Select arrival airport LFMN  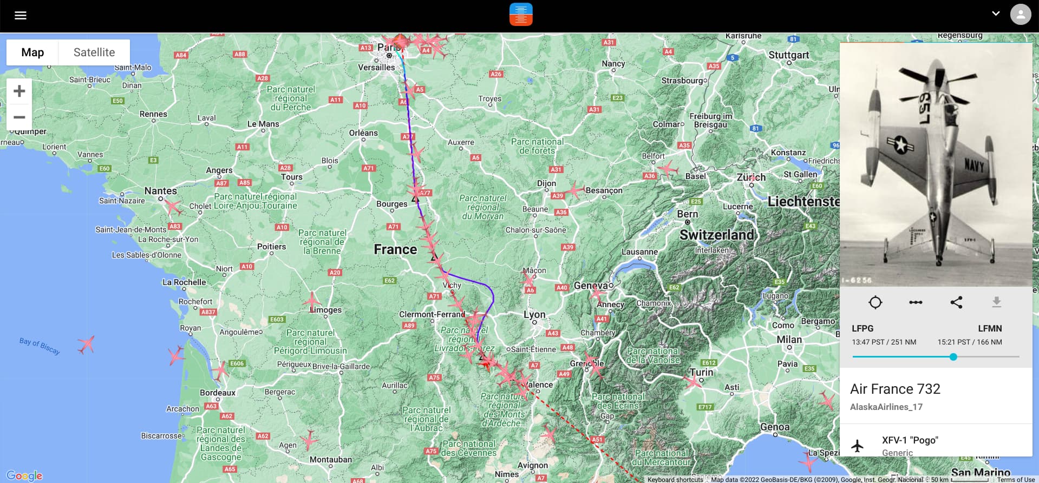(x=990, y=328)
